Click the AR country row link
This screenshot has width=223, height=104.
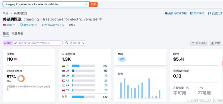tap(67, 85)
